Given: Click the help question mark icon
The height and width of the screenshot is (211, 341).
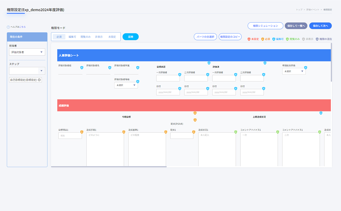Looking at the screenshot, I should [8, 27].
